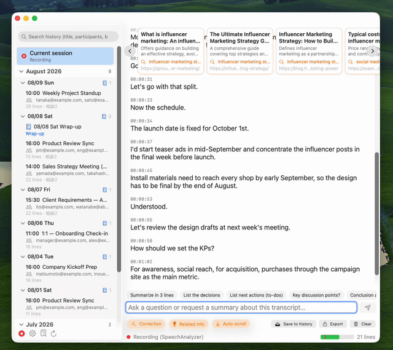Open the Typical costs related info card
The image size is (393, 350).
click(x=362, y=51)
